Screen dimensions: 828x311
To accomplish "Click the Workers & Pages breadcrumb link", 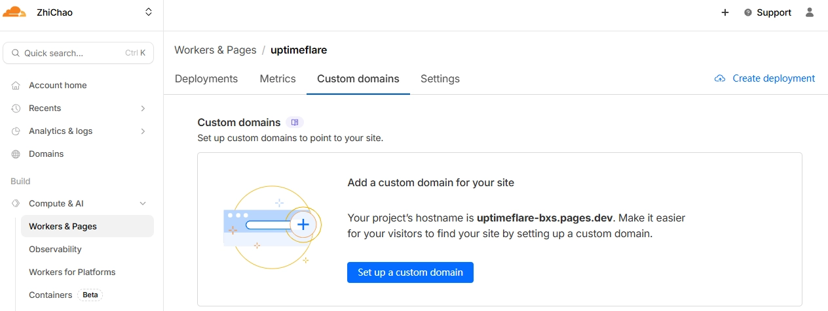I will tap(215, 50).
